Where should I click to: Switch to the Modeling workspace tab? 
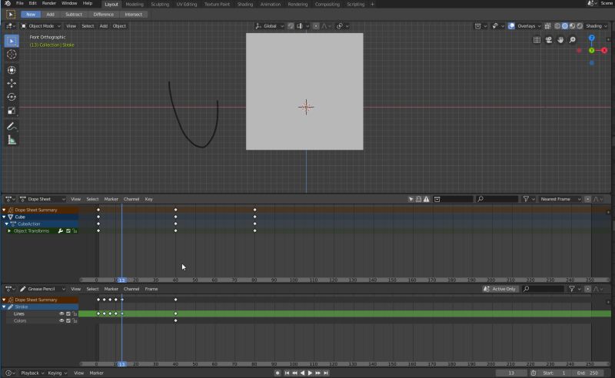135,5
